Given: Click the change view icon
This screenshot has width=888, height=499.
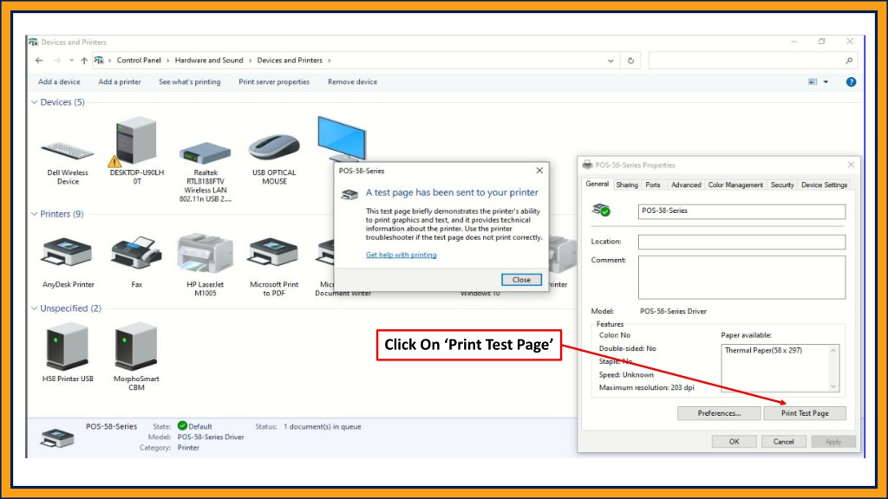Looking at the screenshot, I should click(813, 82).
